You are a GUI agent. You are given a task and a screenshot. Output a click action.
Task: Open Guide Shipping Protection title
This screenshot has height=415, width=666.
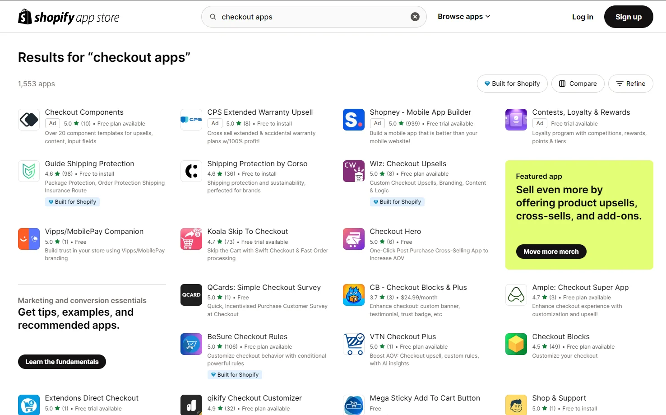[x=90, y=163]
